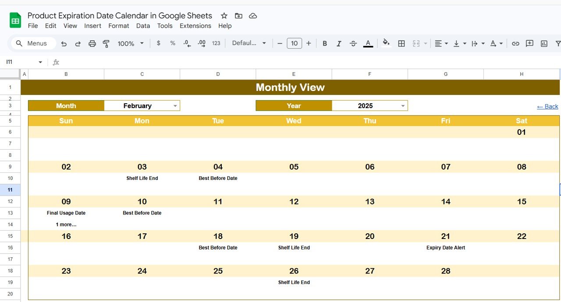Star this spreadsheet document
The width and height of the screenshot is (561, 302).
pyautogui.click(x=224, y=16)
